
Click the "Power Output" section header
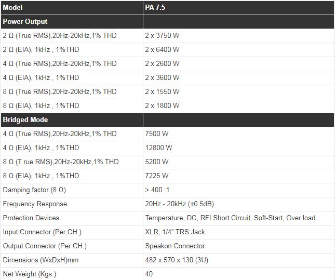25,22
